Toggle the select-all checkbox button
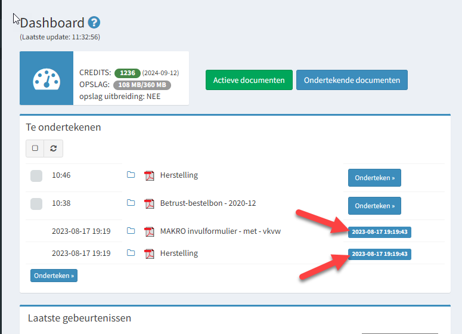 [x=35, y=149]
